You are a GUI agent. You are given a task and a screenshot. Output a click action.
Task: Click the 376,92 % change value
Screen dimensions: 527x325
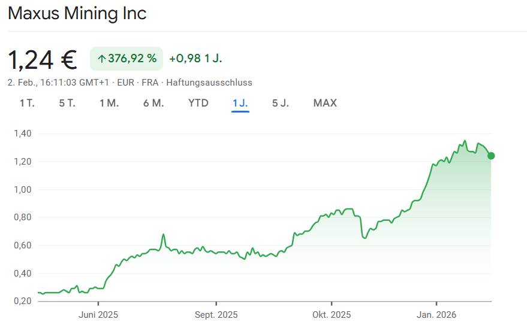(x=132, y=59)
